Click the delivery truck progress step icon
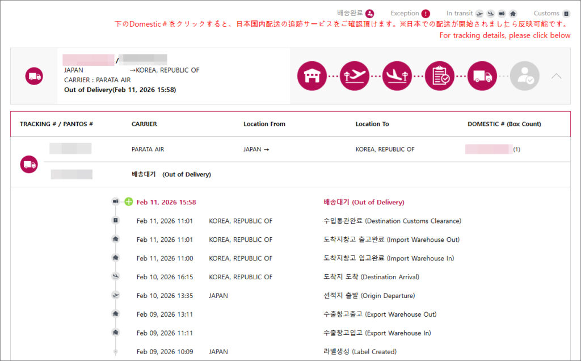The width and height of the screenshot is (581, 361). pos(482,76)
